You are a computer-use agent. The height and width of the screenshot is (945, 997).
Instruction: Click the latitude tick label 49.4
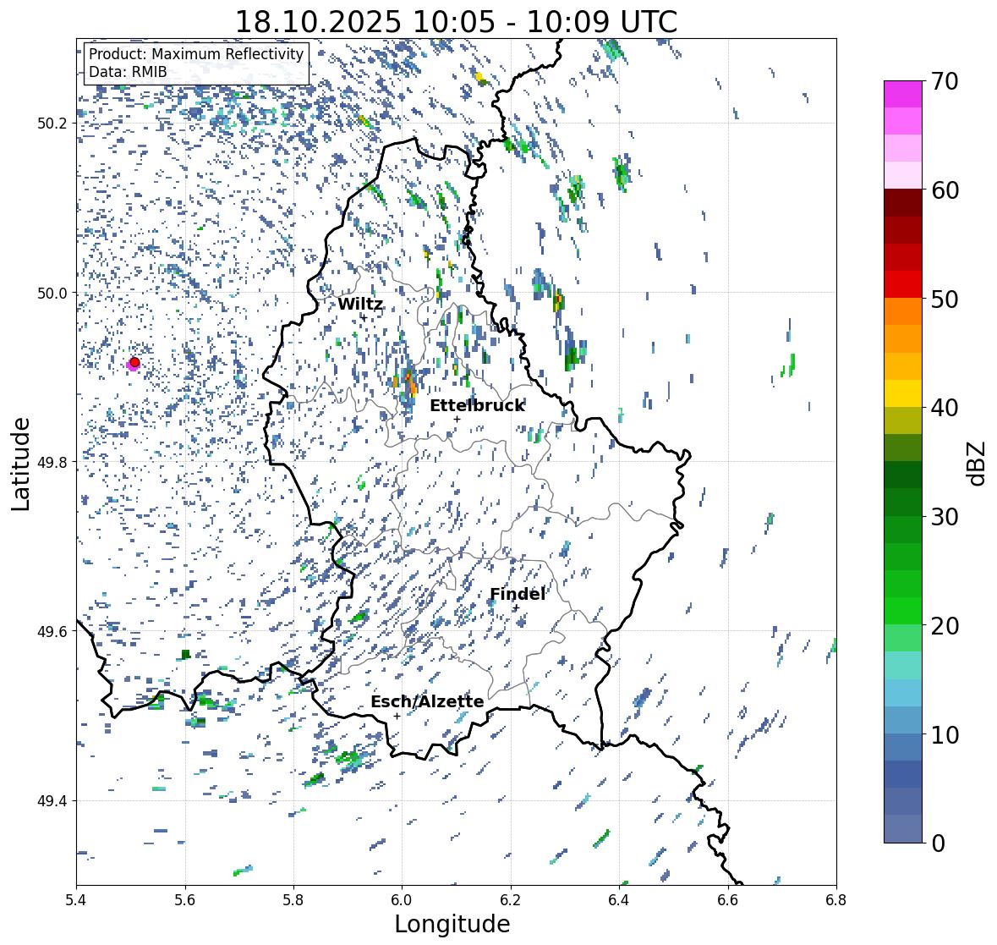click(52, 801)
